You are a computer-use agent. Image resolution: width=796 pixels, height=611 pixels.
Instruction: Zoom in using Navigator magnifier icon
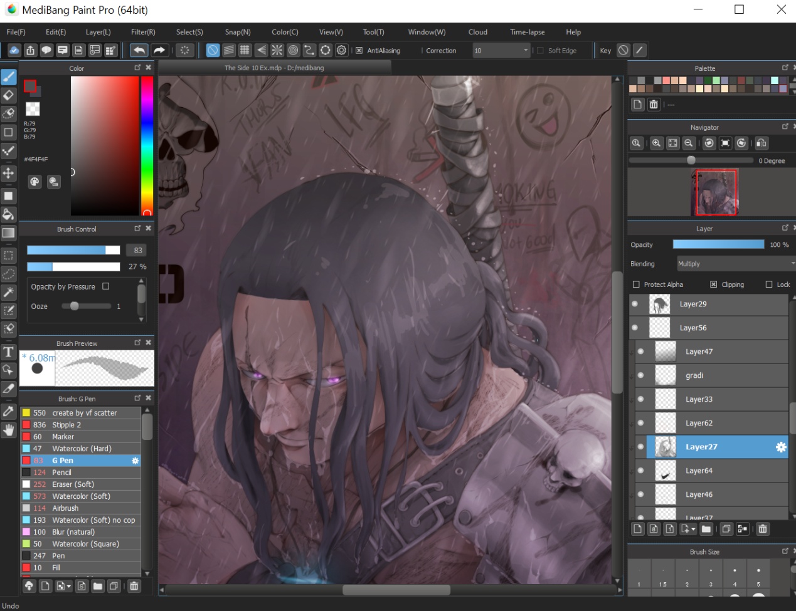[x=656, y=144]
